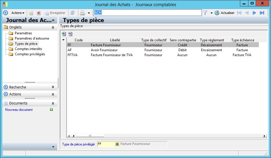This screenshot has width=271, height=158.
Task: Sort by the Libellé column header
Action: 115,40
